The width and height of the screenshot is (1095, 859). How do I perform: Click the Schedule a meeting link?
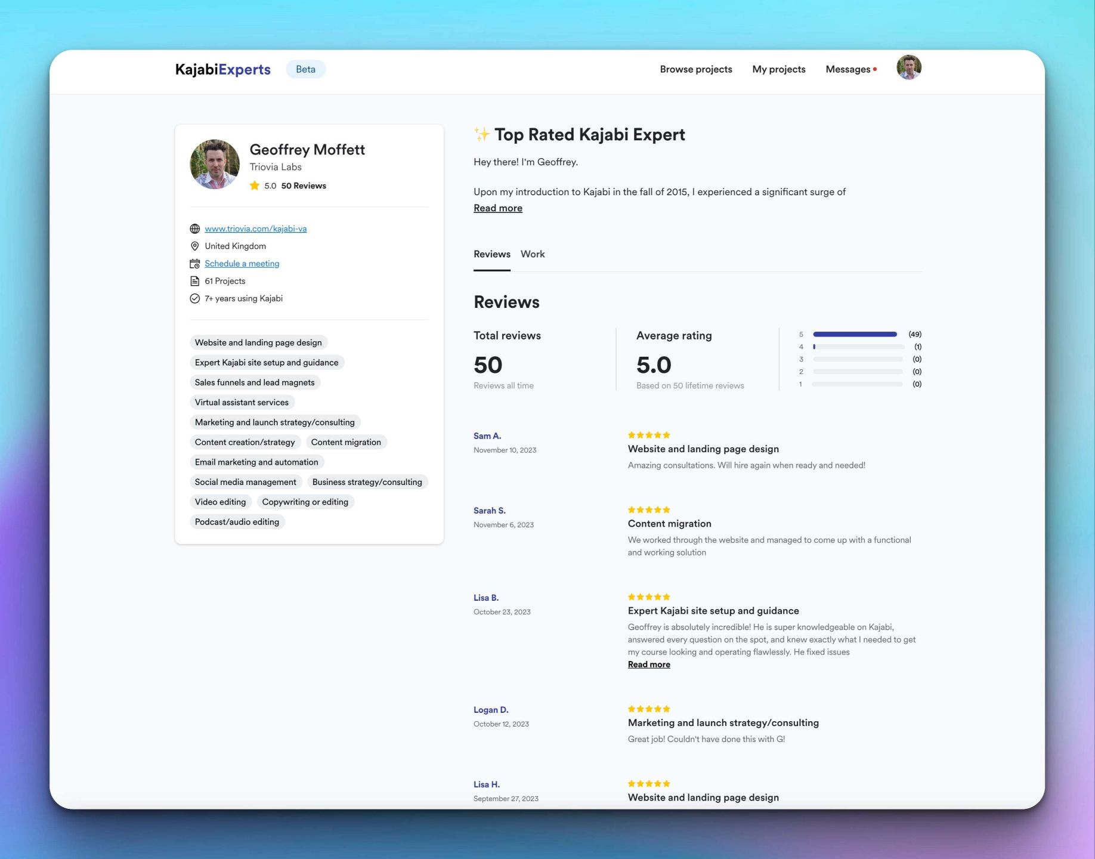242,263
